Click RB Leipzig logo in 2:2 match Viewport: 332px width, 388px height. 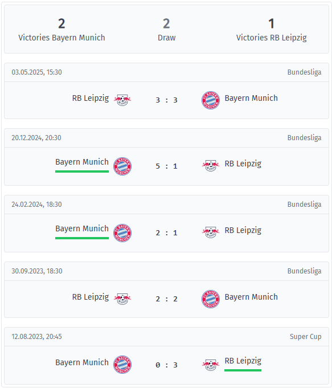[x=122, y=299]
